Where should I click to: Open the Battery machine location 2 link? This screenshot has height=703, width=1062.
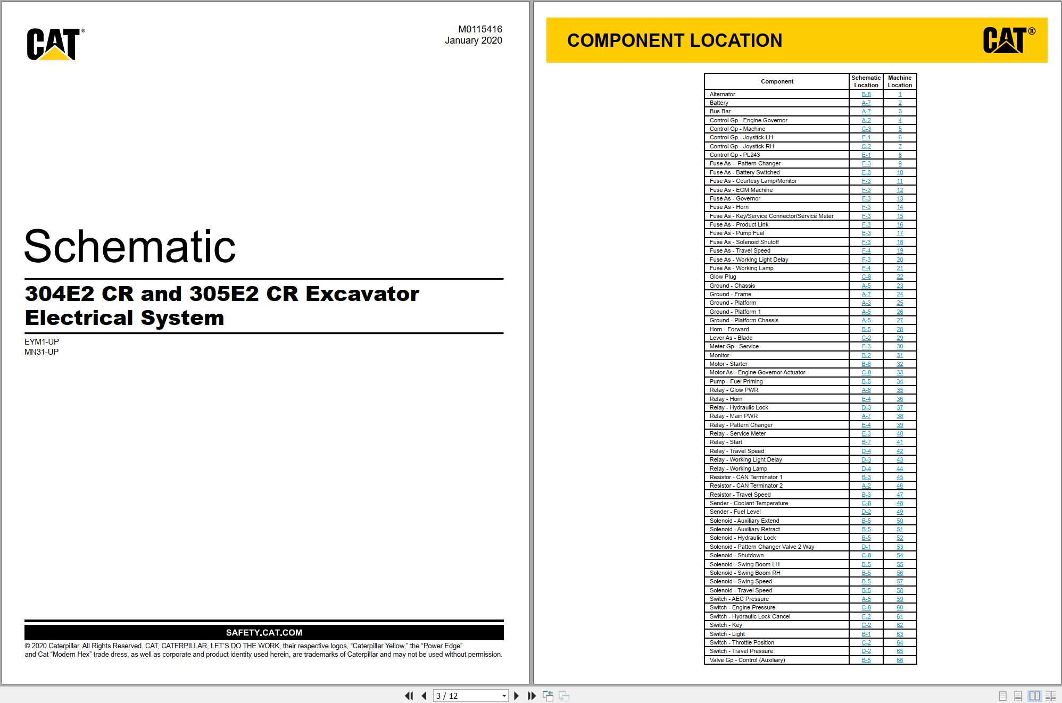[x=900, y=103]
